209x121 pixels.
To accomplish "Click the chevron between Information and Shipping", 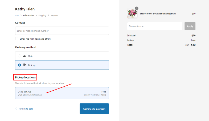I will click(x=36, y=15).
